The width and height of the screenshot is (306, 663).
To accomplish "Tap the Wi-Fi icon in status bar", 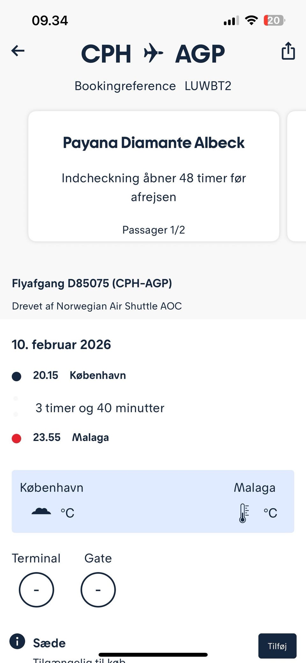I will 251,21.
